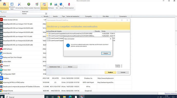
Task: Toggle checkbox of fourth leftover file row
Action: (49, 41)
